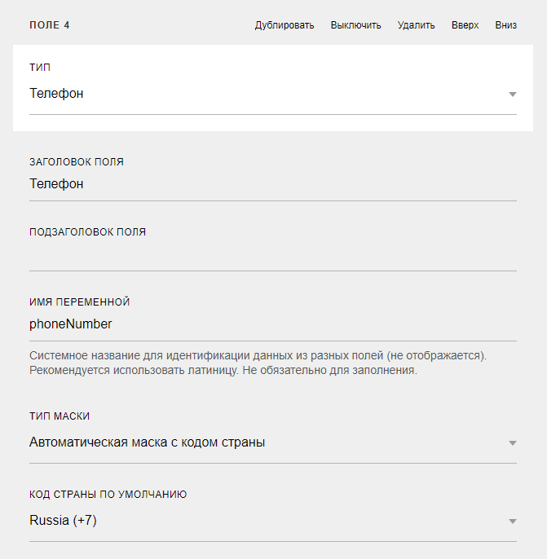Click the ИМЯ ПЕРЕМЕННОЙ label

coord(79,302)
